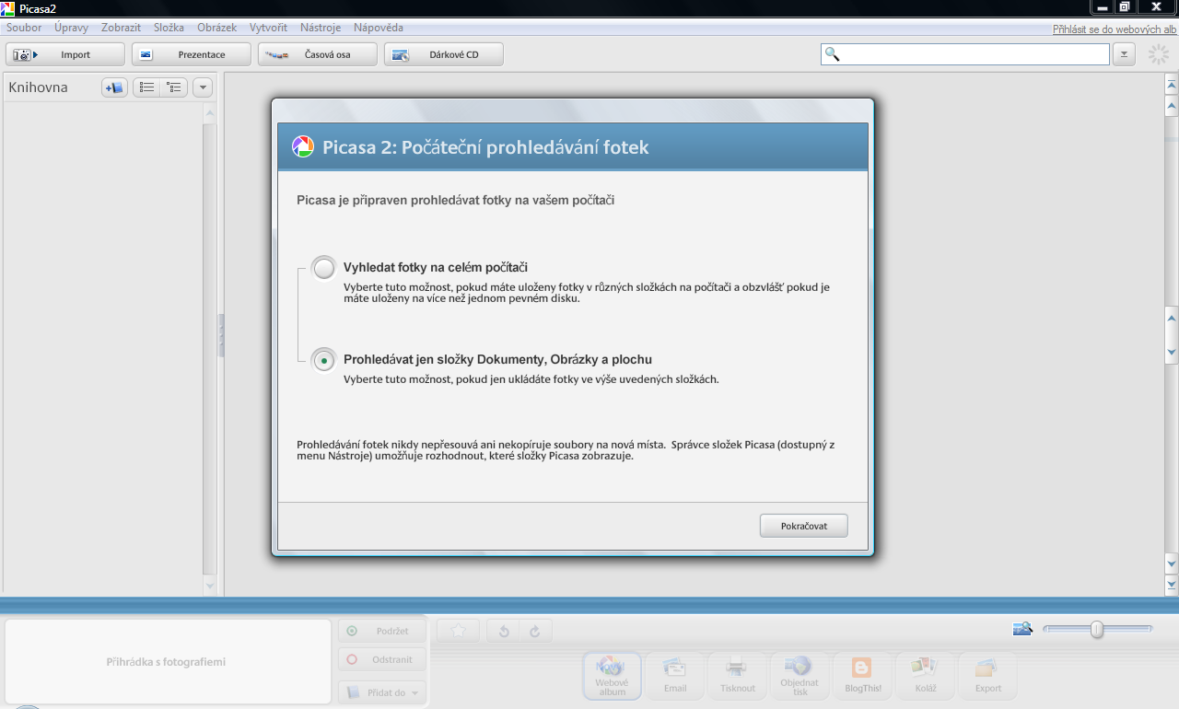Screen dimensions: 1179x709
Task: Click the star favorite icon
Action: [x=458, y=631]
